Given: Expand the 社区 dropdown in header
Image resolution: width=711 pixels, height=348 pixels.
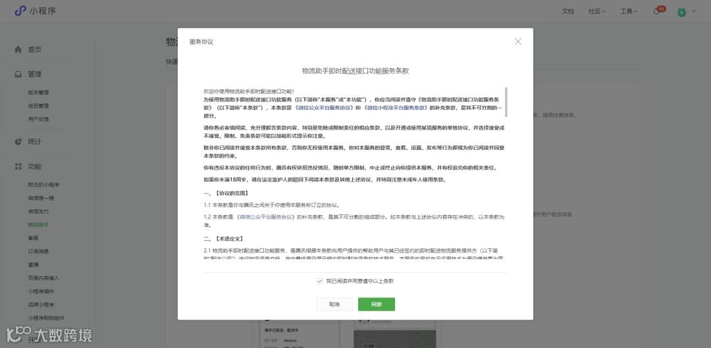Looking at the screenshot, I should [596, 11].
